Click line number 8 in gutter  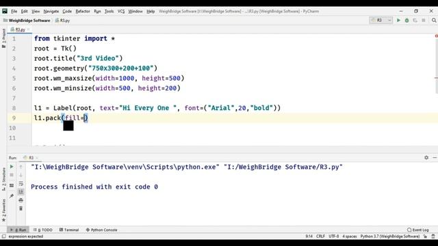click(x=14, y=108)
